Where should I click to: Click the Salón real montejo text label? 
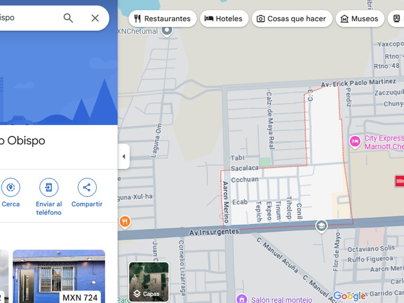point(282,300)
